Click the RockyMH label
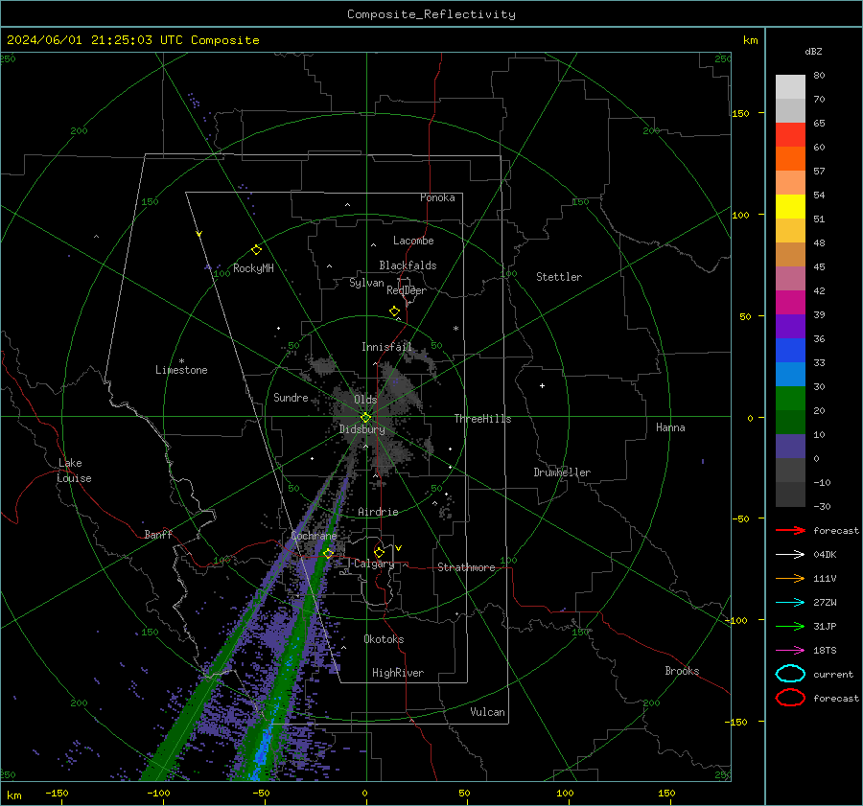This screenshot has width=863, height=806. (253, 268)
